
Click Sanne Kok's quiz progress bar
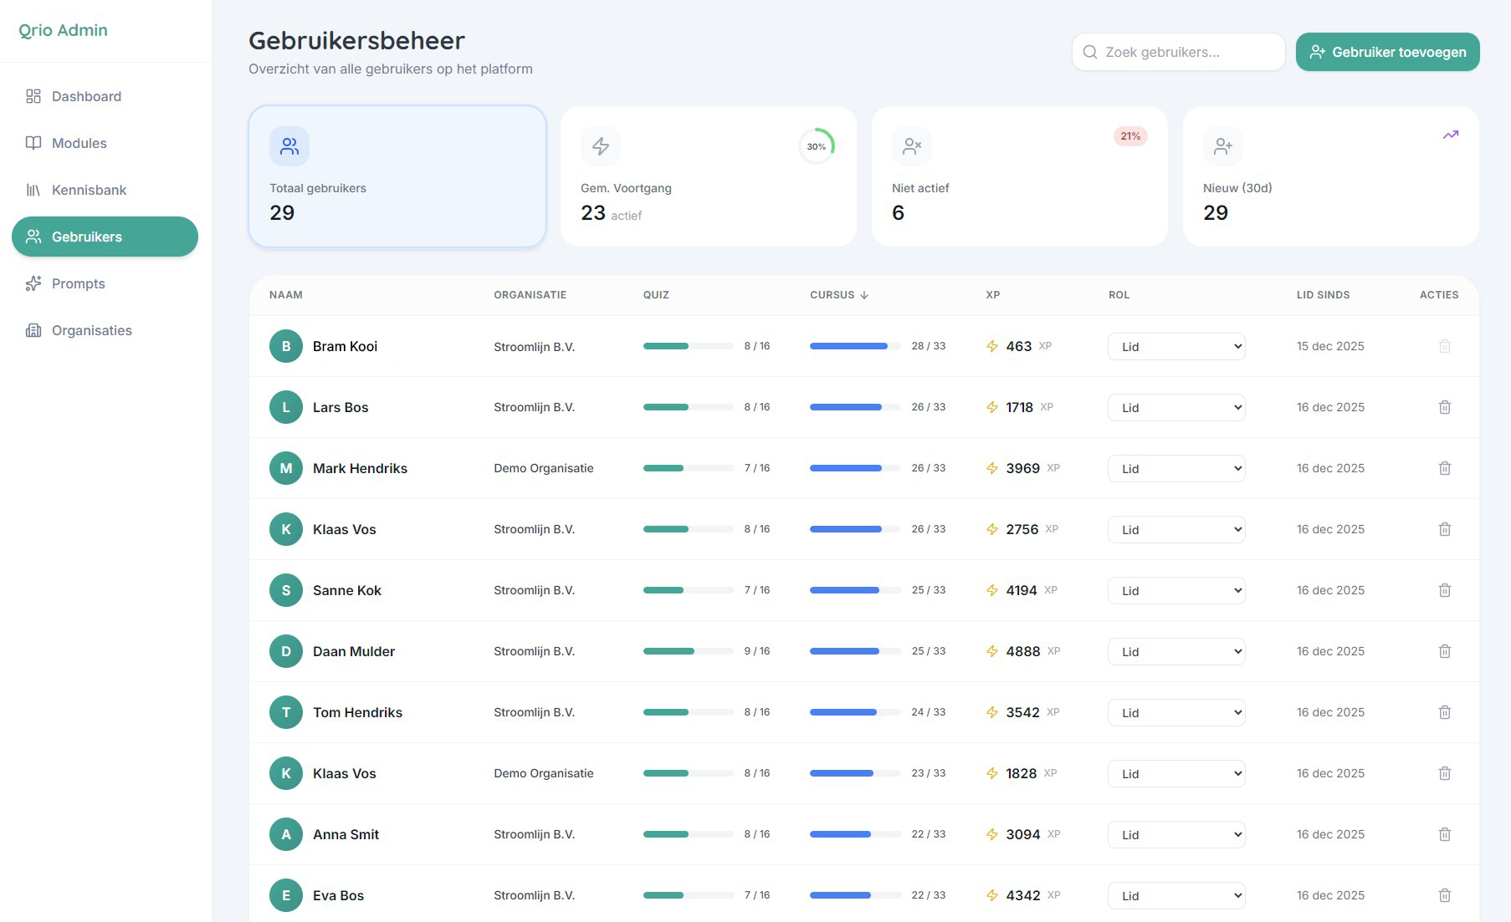[687, 589]
